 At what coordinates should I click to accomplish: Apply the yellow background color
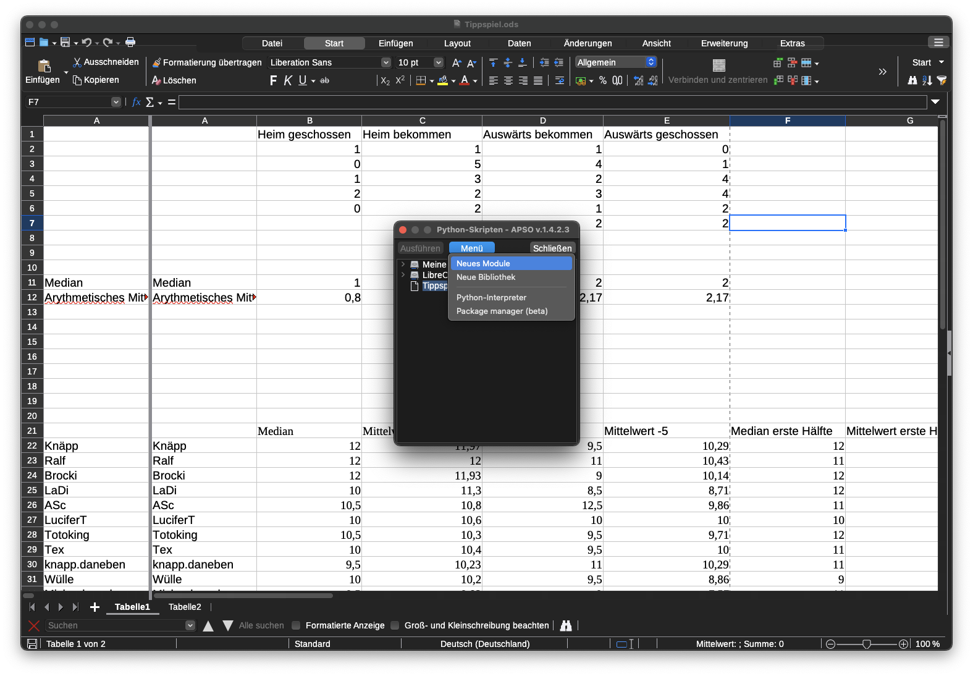pos(443,80)
